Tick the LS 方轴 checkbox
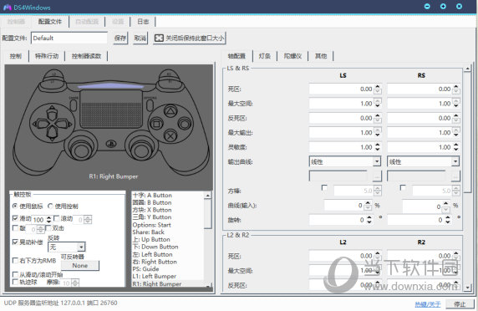 pyautogui.click(x=324, y=187)
